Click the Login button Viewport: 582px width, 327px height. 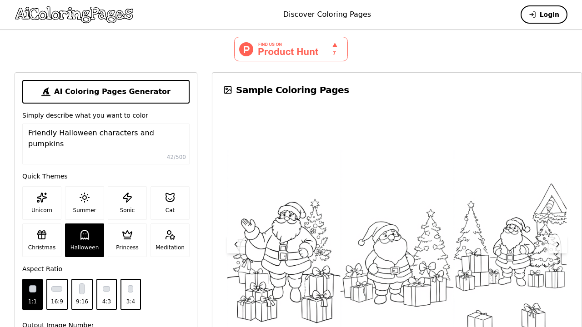544,14
